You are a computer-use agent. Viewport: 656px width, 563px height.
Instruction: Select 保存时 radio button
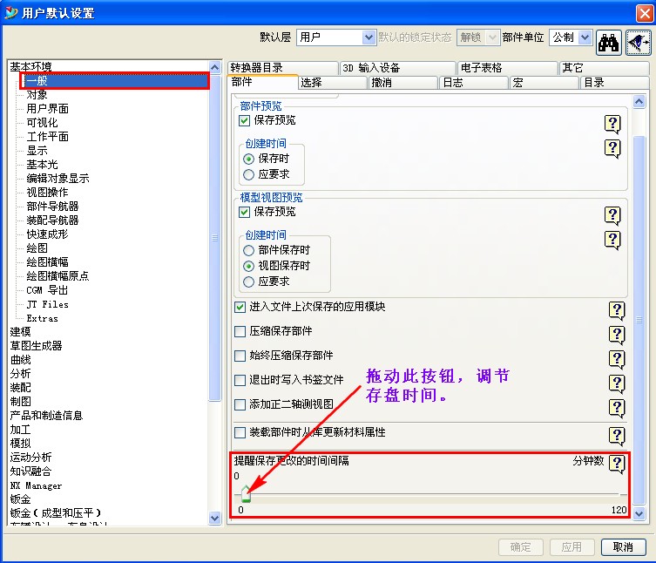click(248, 159)
